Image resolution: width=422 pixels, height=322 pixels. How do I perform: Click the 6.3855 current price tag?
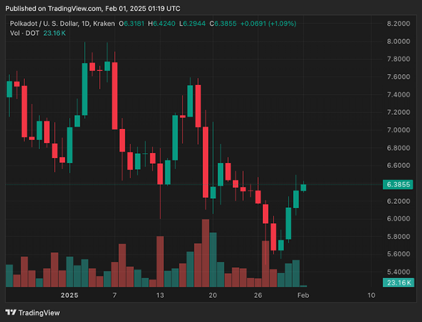click(398, 185)
